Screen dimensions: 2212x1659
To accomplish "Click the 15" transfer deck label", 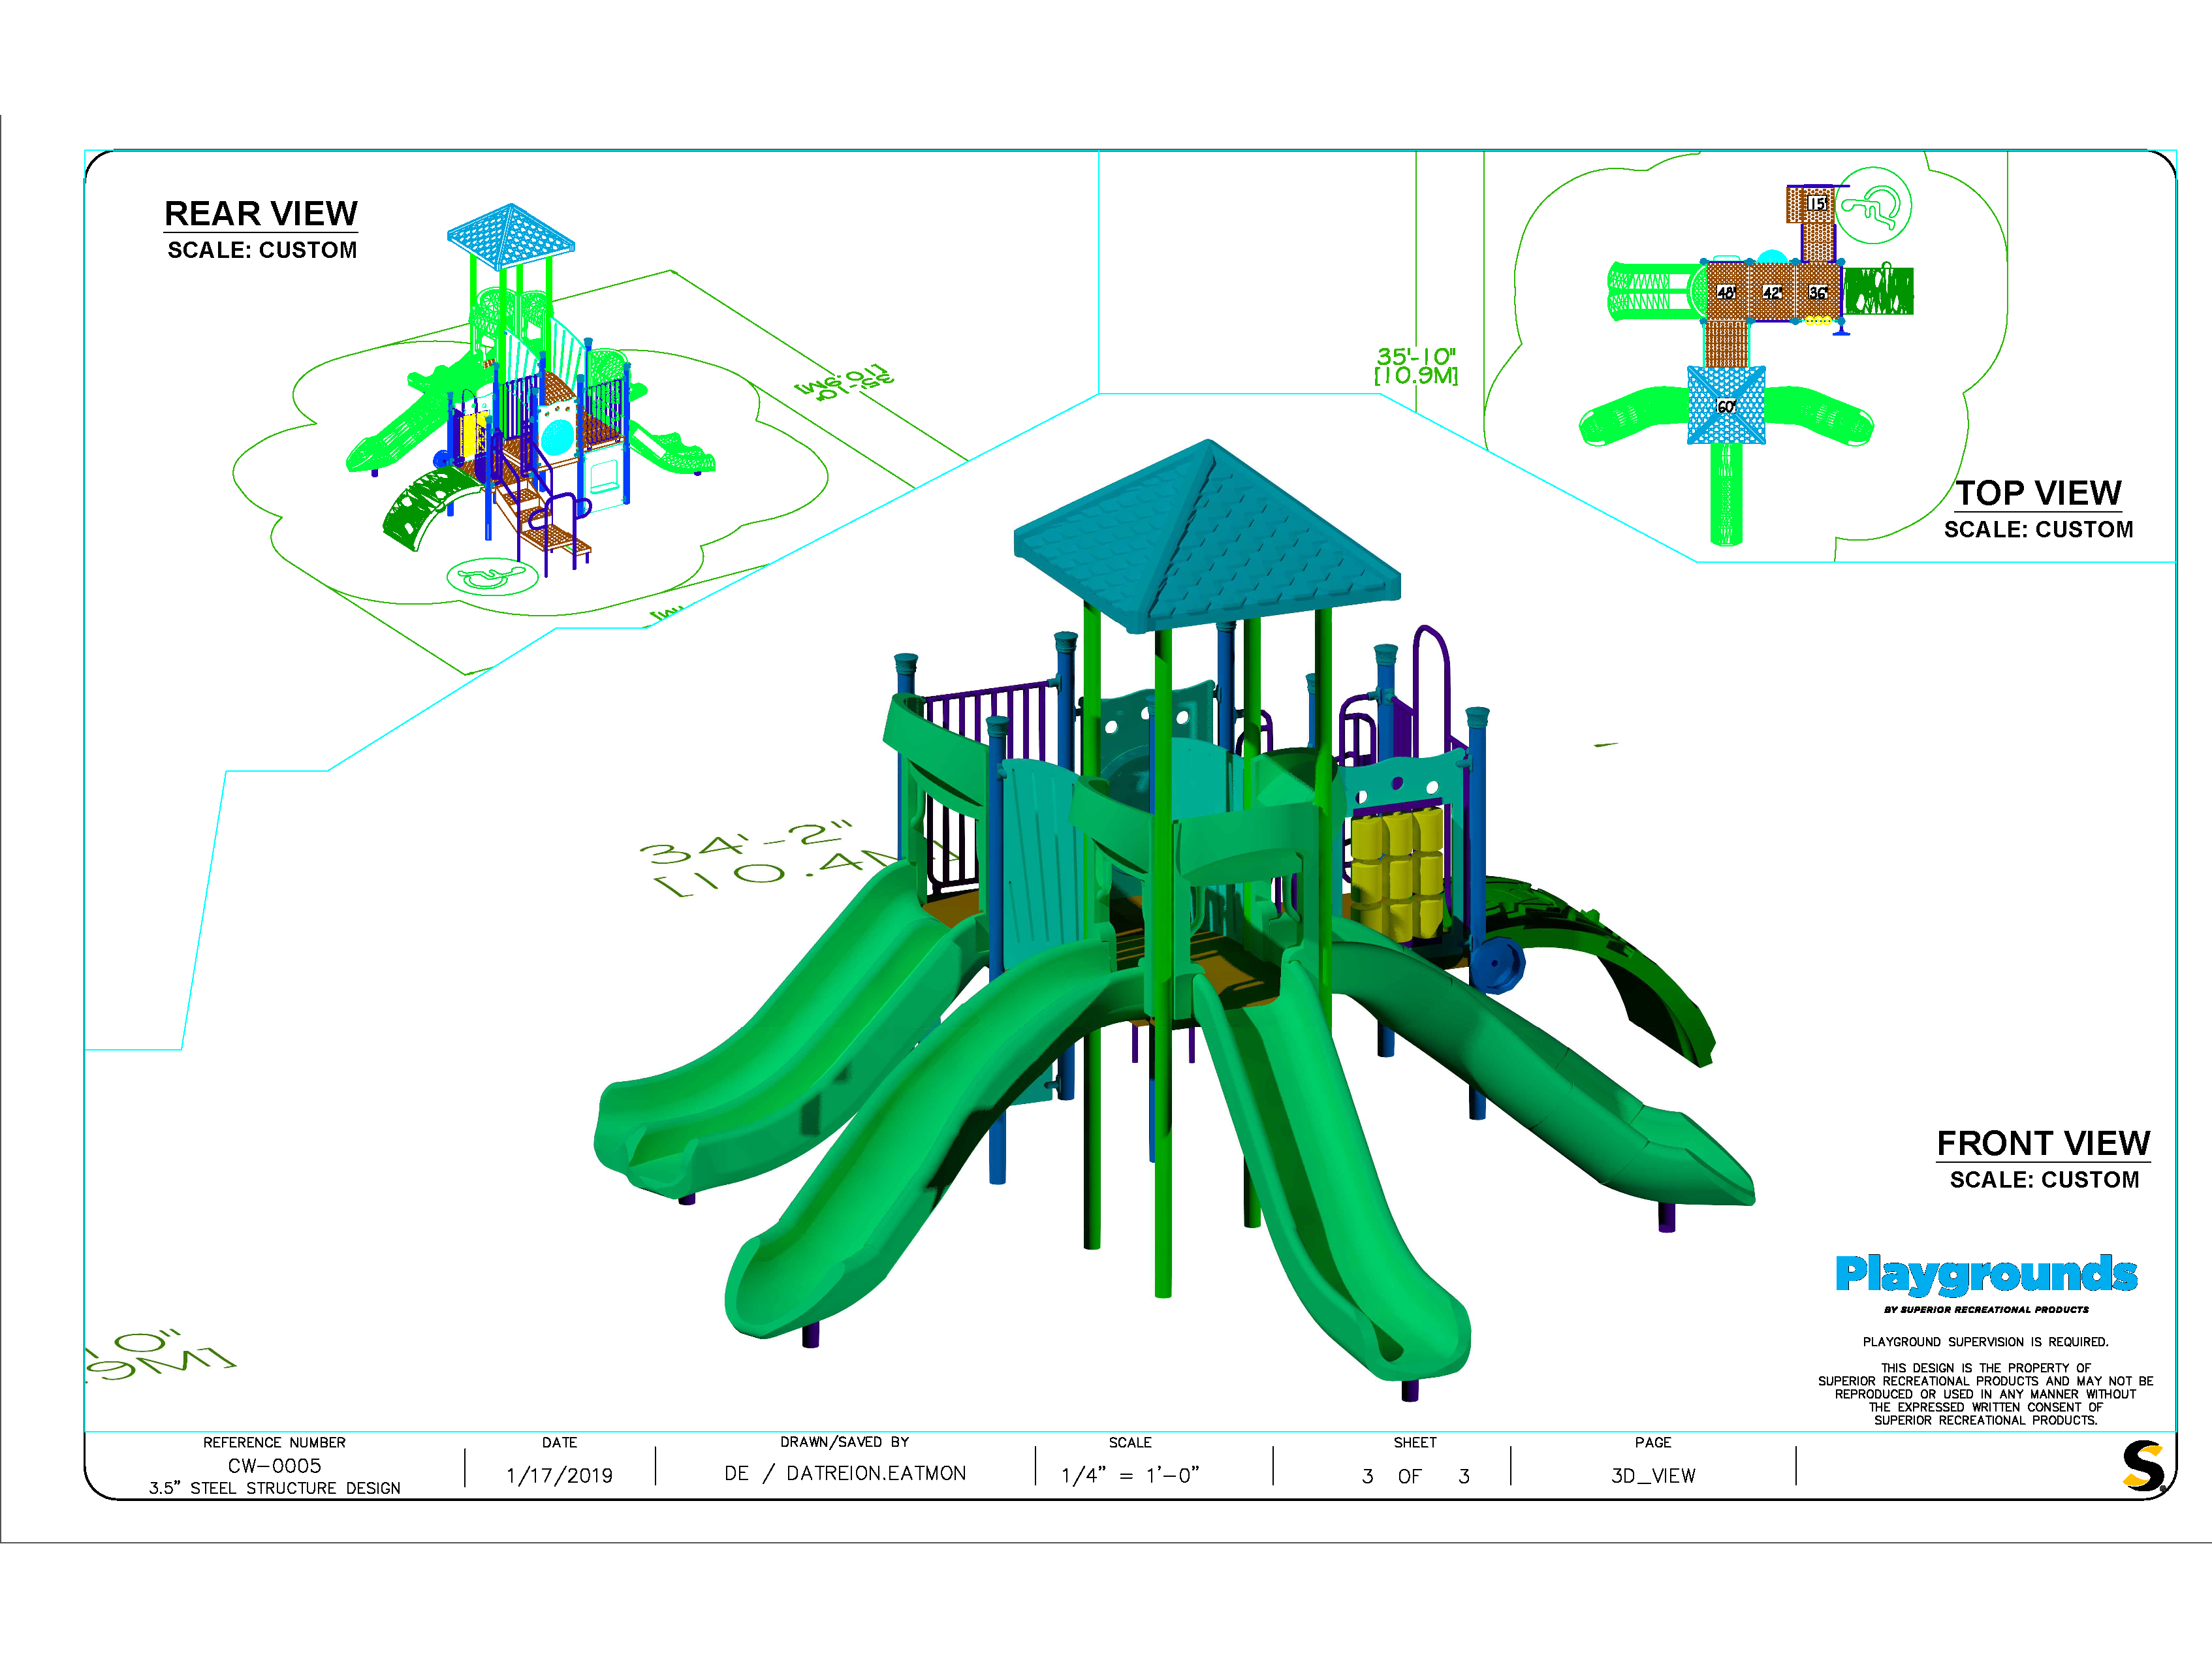I will [x=1817, y=203].
